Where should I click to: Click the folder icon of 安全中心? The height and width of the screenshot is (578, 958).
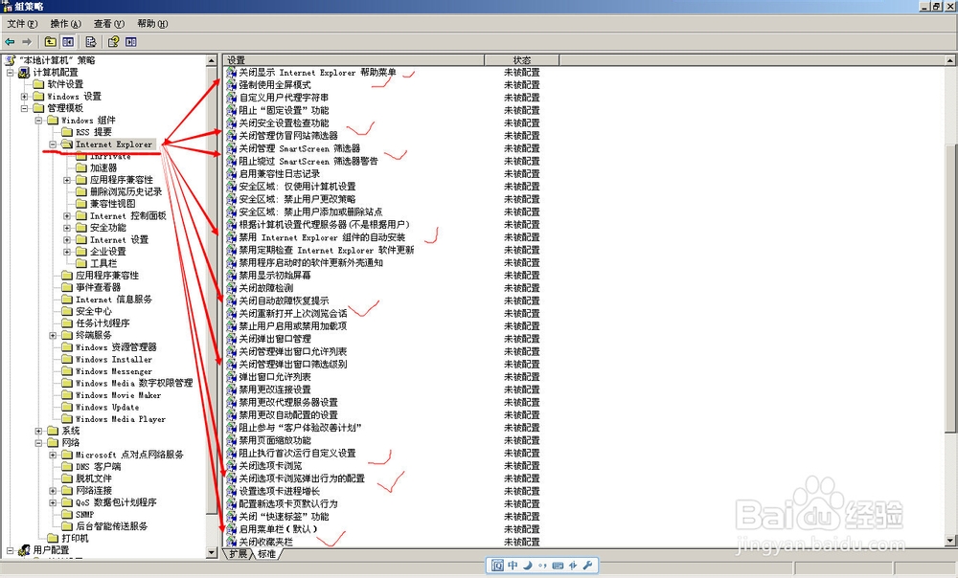[x=67, y=311]
